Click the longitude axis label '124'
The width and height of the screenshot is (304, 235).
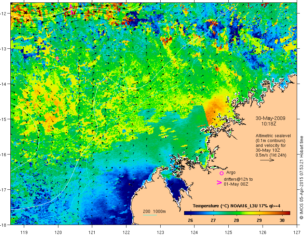tap(194, 232)
